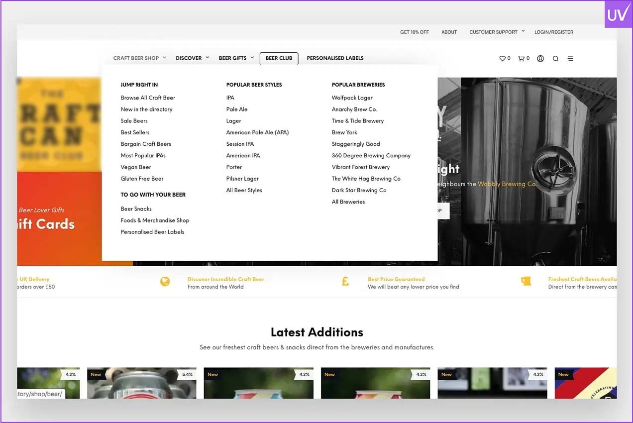Open the Craft Beer Shop menu
The image size is (633, 423).
tap(136, 58)
